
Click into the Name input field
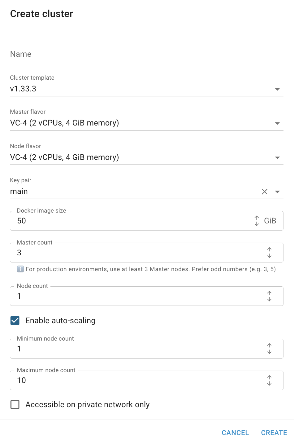click(124, 54)
